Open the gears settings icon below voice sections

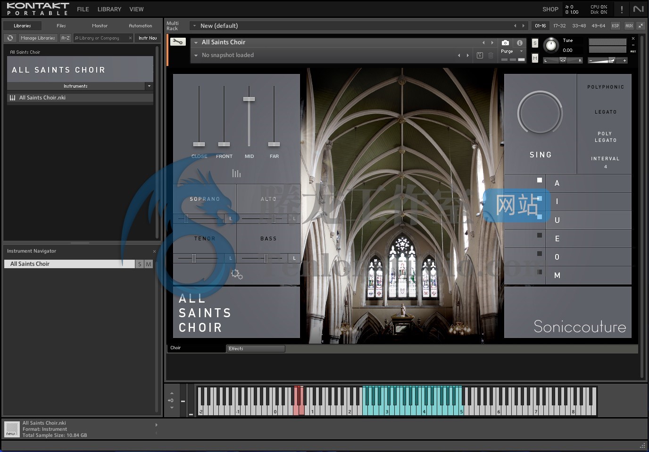click(x=237, y=274)
